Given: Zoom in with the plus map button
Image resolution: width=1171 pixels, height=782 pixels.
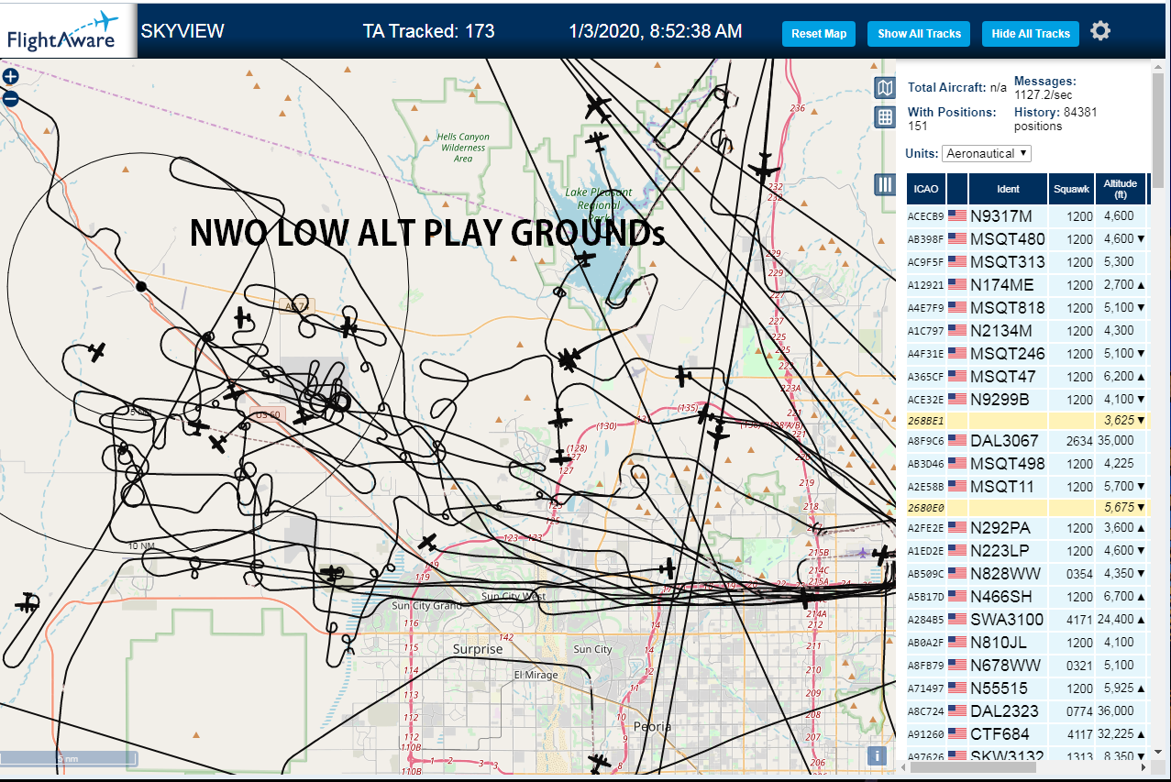Looking at the screenshot, I should click(10, 77).
